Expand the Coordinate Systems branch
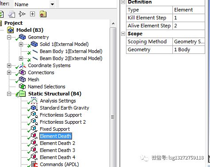Screen dimensions: 210x167 (x=9, y=65)
